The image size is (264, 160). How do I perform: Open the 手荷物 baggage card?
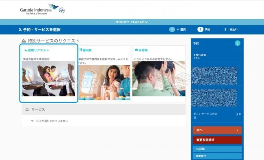point(159,73)
